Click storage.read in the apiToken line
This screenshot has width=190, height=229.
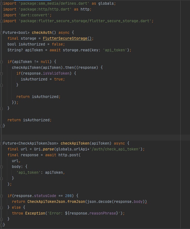point(76,50)
